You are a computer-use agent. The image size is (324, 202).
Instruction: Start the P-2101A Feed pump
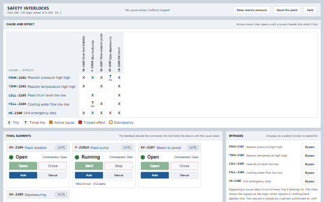point(89,166)
